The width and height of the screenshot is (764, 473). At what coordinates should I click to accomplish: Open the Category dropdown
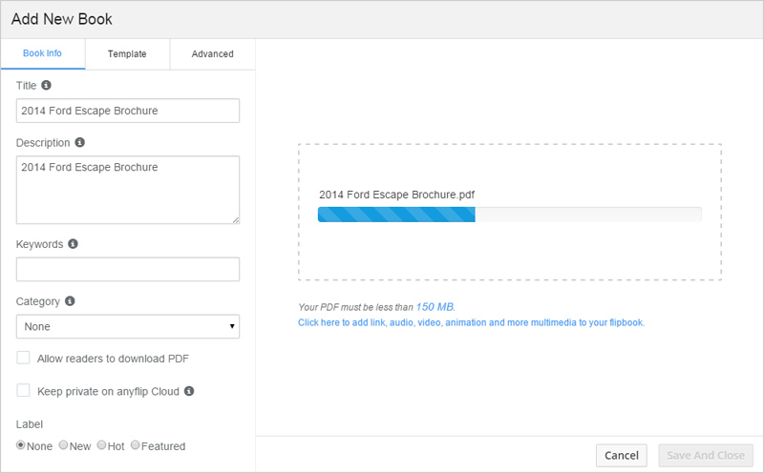click(128, 326)
